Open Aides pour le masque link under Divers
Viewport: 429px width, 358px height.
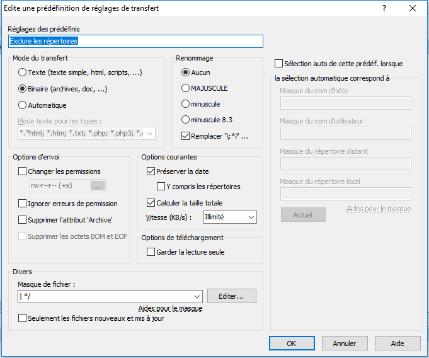pyautogui.click(x=170, y=308)
